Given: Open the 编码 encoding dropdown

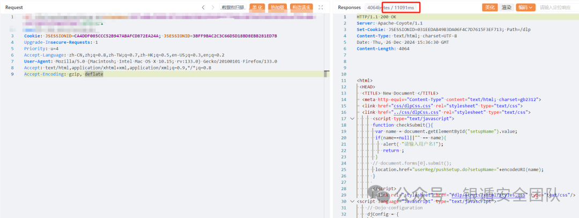Looking at the screenshot, I should [525, 7].
